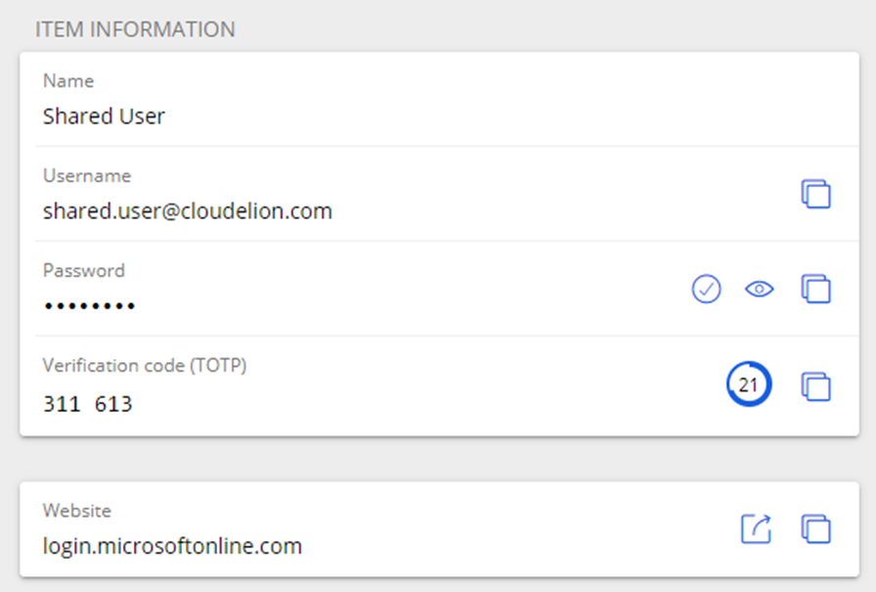Check if password has been exposed
876x592 pixels.
click(x=706, y=289)
